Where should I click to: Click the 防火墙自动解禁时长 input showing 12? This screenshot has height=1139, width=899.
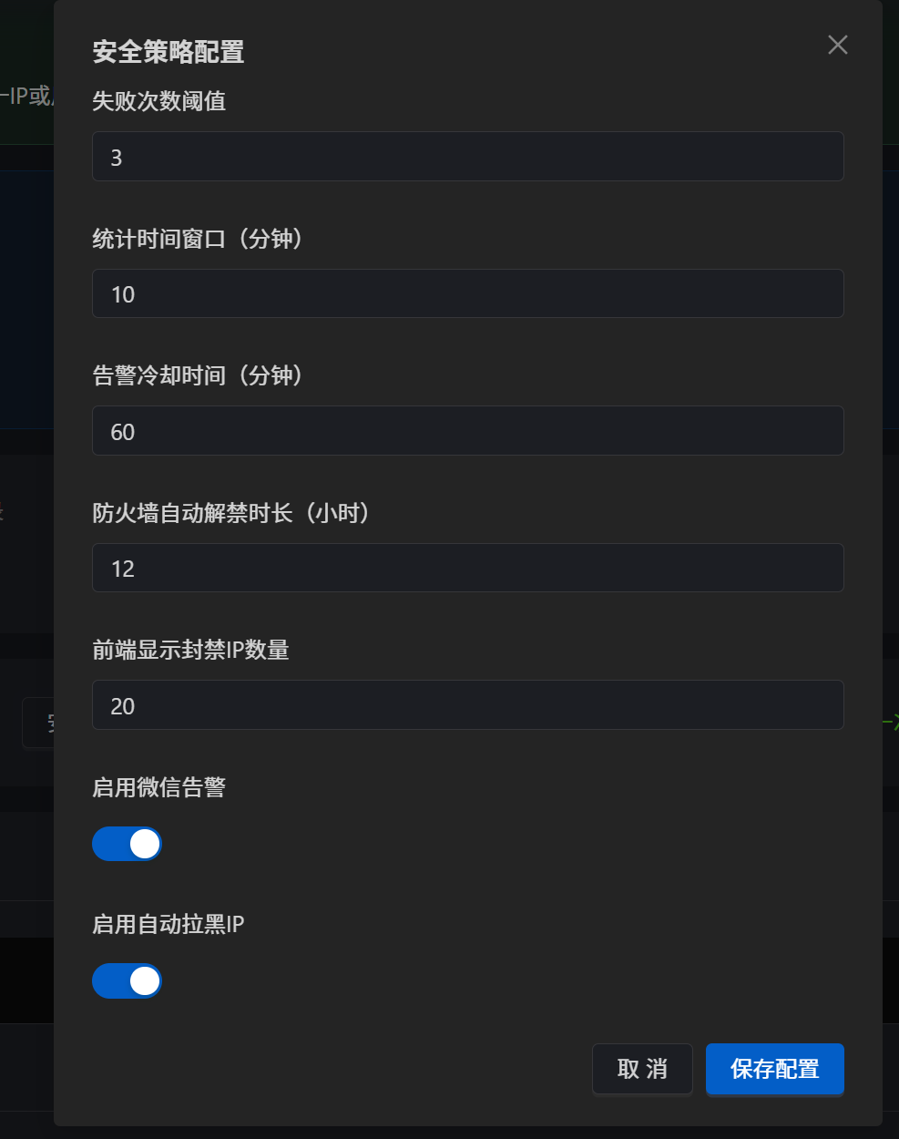point(467,568)
